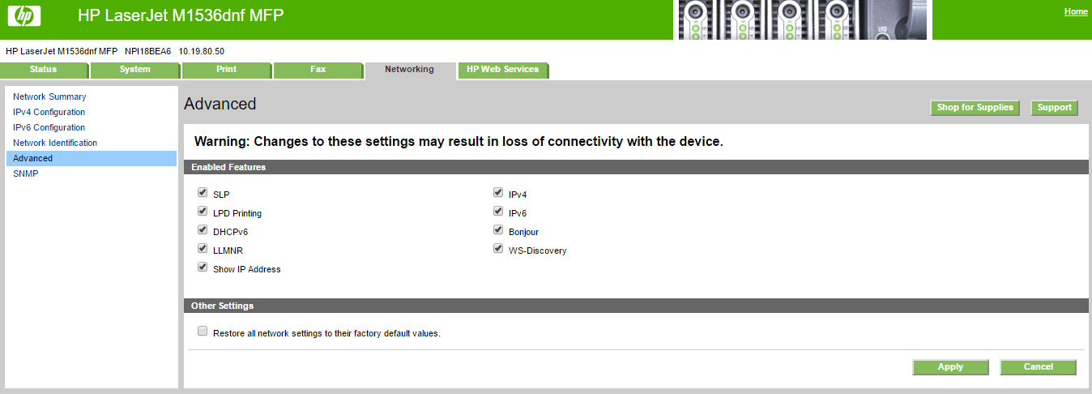Viewport: 1092px width, 394px height.
Task: Toggle the SLP checkbox
Action: [203, 193]
